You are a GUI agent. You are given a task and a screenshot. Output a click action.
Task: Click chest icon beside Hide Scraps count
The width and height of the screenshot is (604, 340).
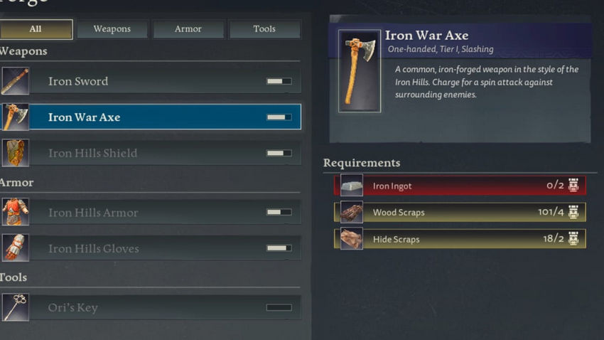[573, 238]
